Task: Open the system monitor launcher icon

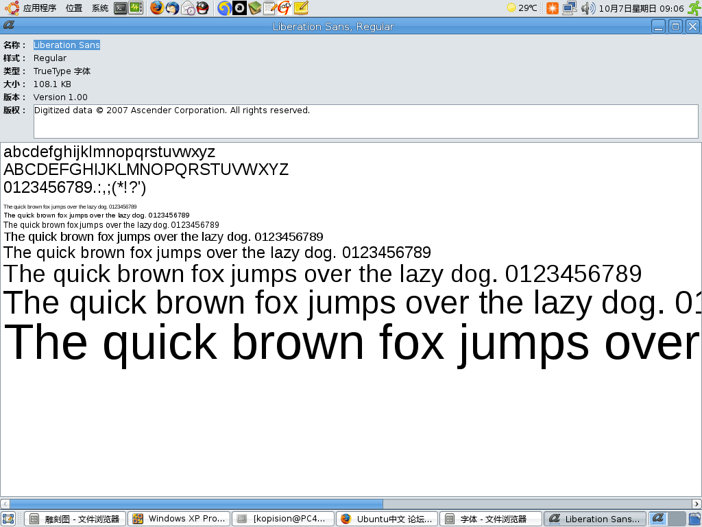Action: tap(136, 8)
